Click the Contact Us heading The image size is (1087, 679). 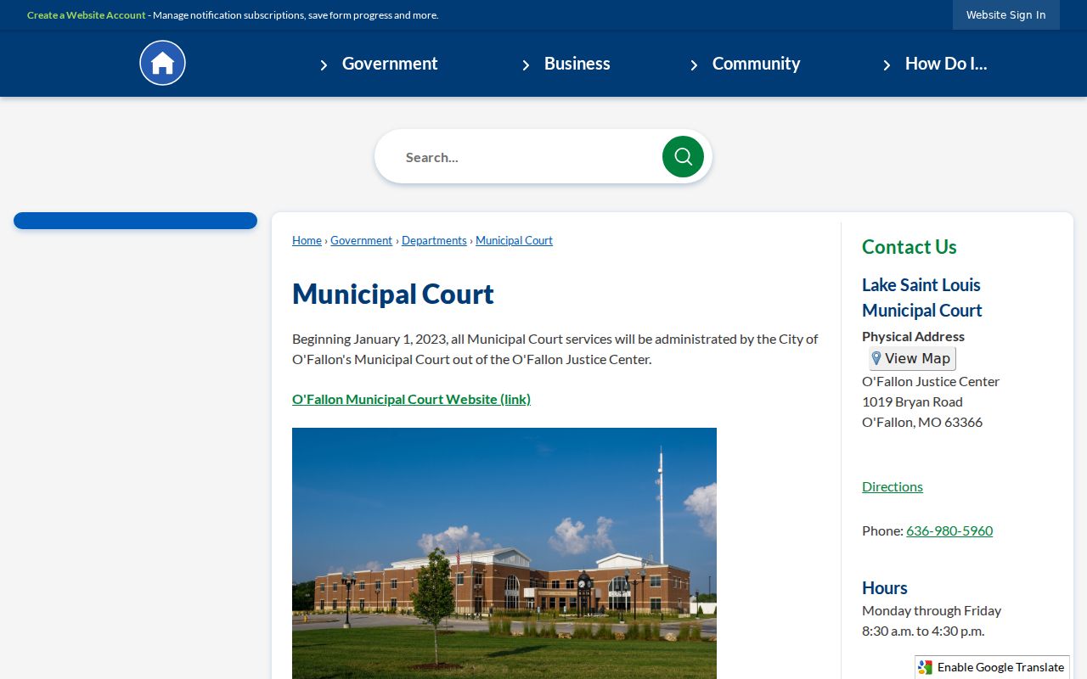(x=910, y=247)
